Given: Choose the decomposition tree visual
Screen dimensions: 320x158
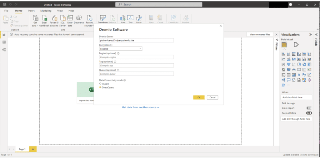Looking at the screenshot, I should click(283, 80).
